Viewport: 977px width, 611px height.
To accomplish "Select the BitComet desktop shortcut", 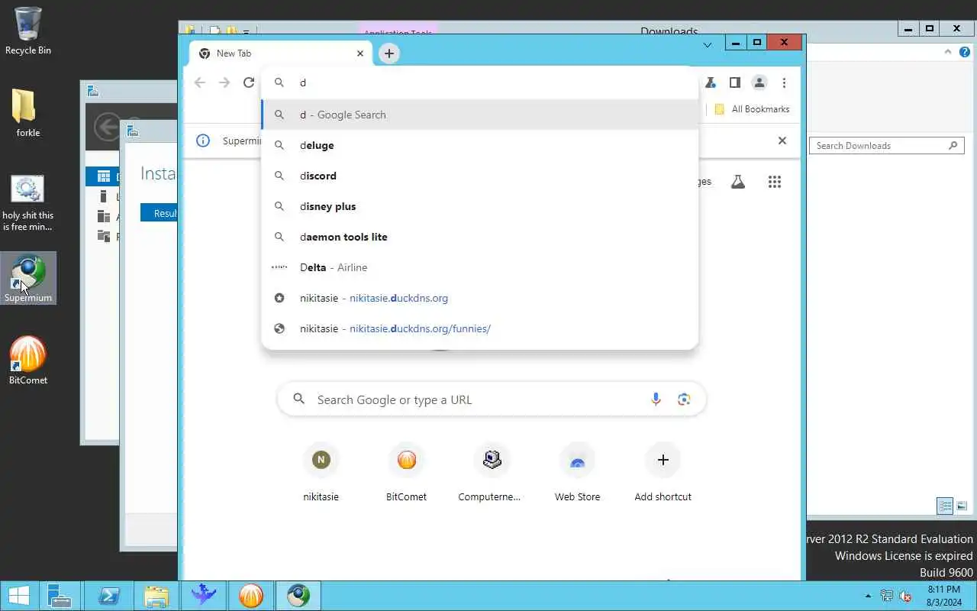I will (x=28, y=360).
